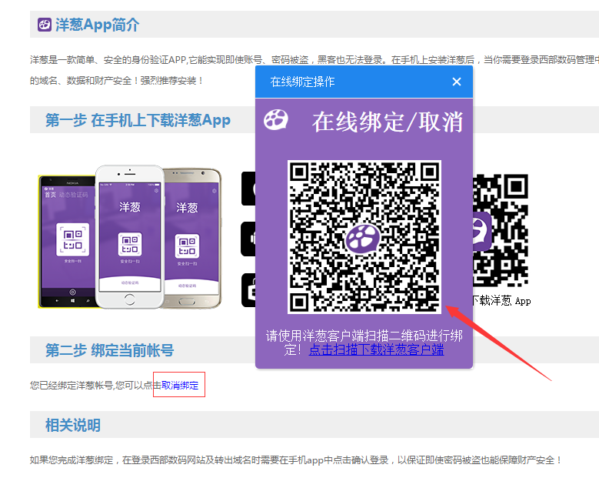This screenshot has height=478, width=599.
Task: Click the 相关说明 section heading
Action: click(72, 426)
